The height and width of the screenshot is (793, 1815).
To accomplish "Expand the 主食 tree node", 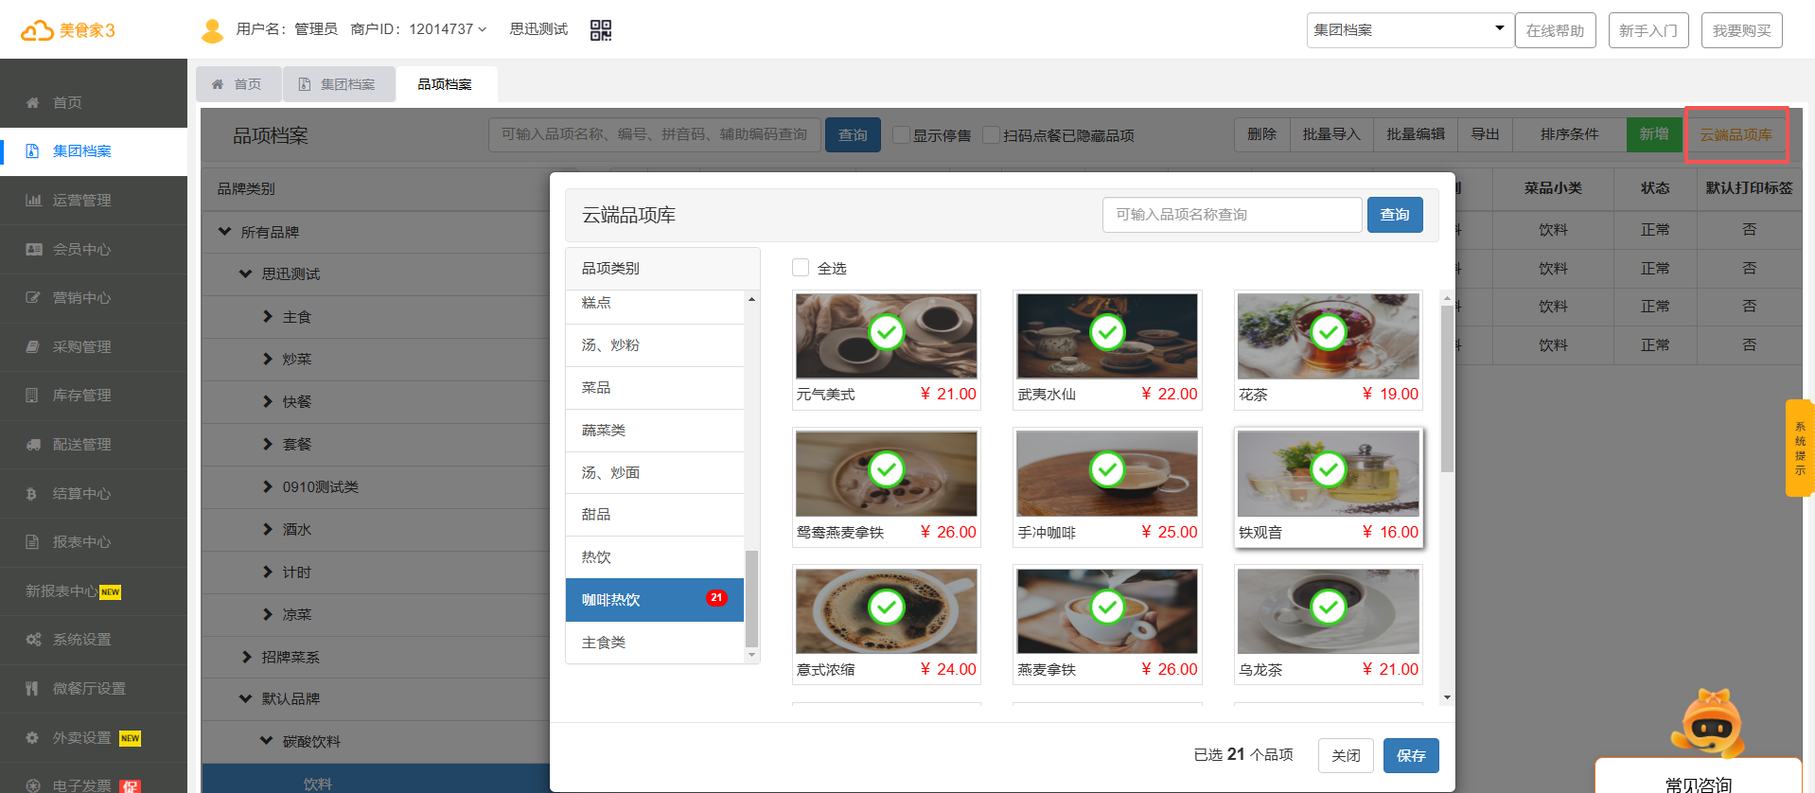I will [268, 317].
